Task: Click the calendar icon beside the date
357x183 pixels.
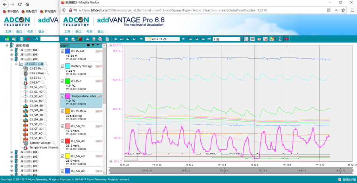Action: pyautogui.click(x=149, y=39)
